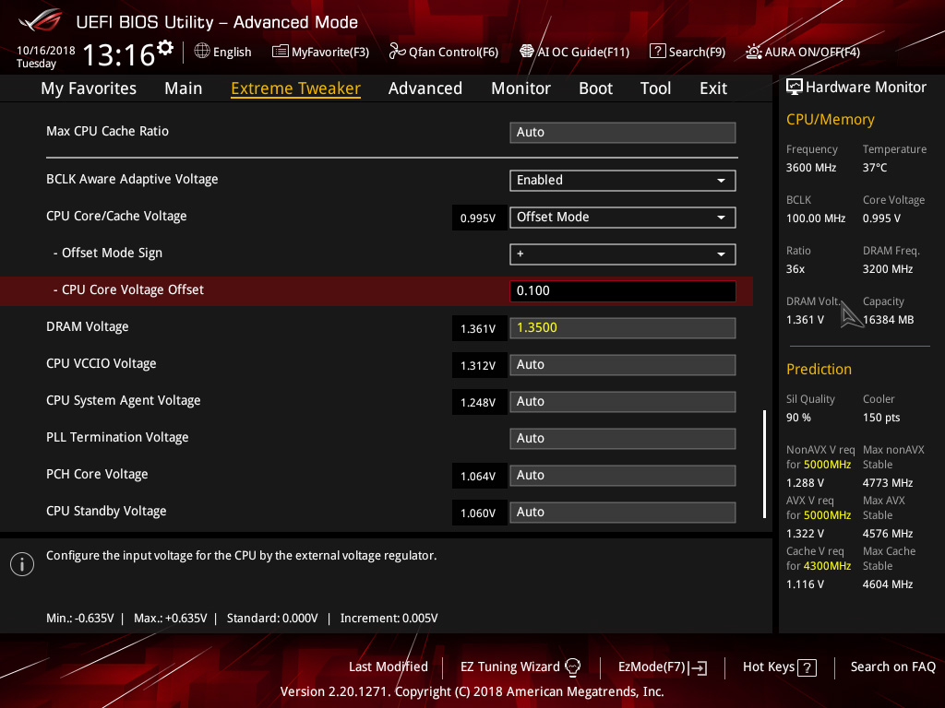The image size is (945, 708).
Task: Open the Tool tab
Action: click(x=656, y=88)
